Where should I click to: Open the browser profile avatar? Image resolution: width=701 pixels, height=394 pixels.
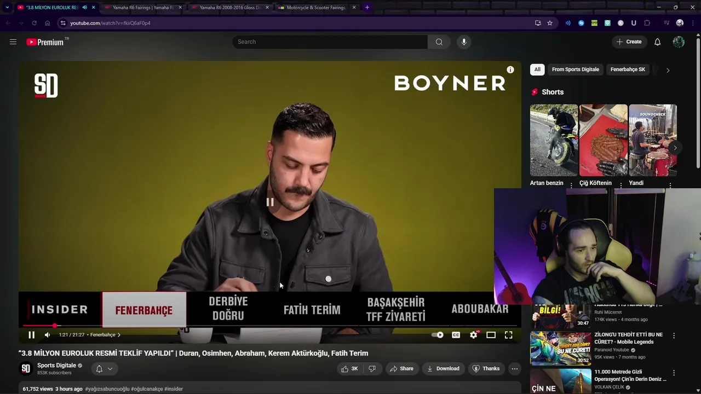coord(680,23)
